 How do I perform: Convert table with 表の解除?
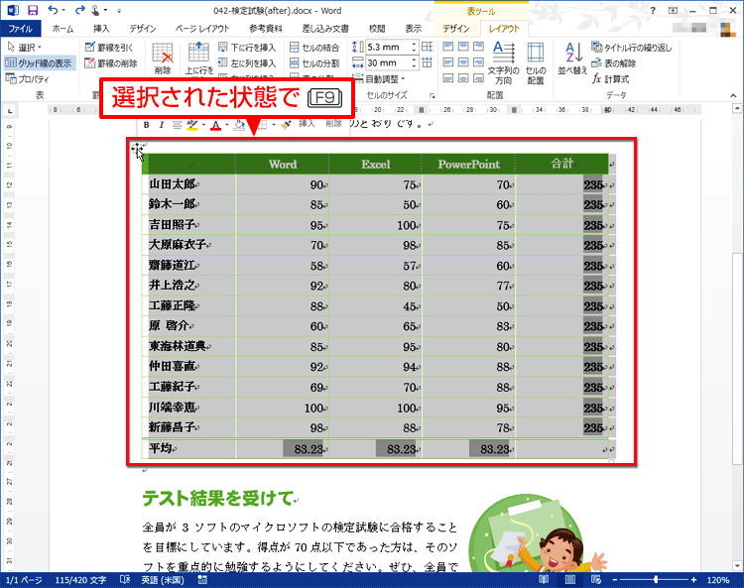point(613,62)
